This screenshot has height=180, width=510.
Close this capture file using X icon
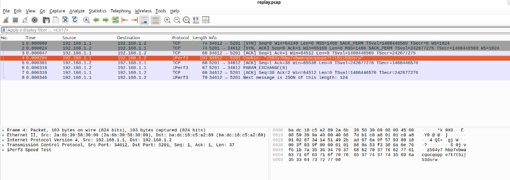tap(65, 20)
